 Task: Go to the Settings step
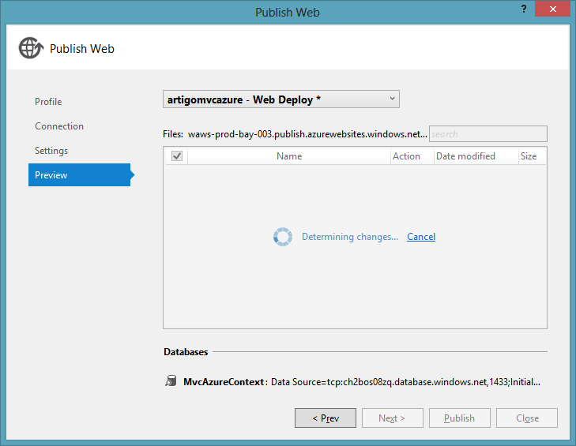(x=51, y=151)
